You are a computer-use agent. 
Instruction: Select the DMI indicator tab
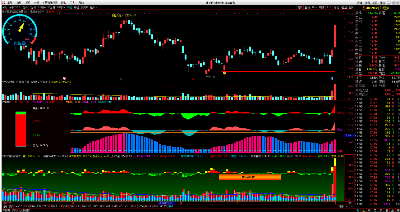pyautogui.click(x=26, y=206)
